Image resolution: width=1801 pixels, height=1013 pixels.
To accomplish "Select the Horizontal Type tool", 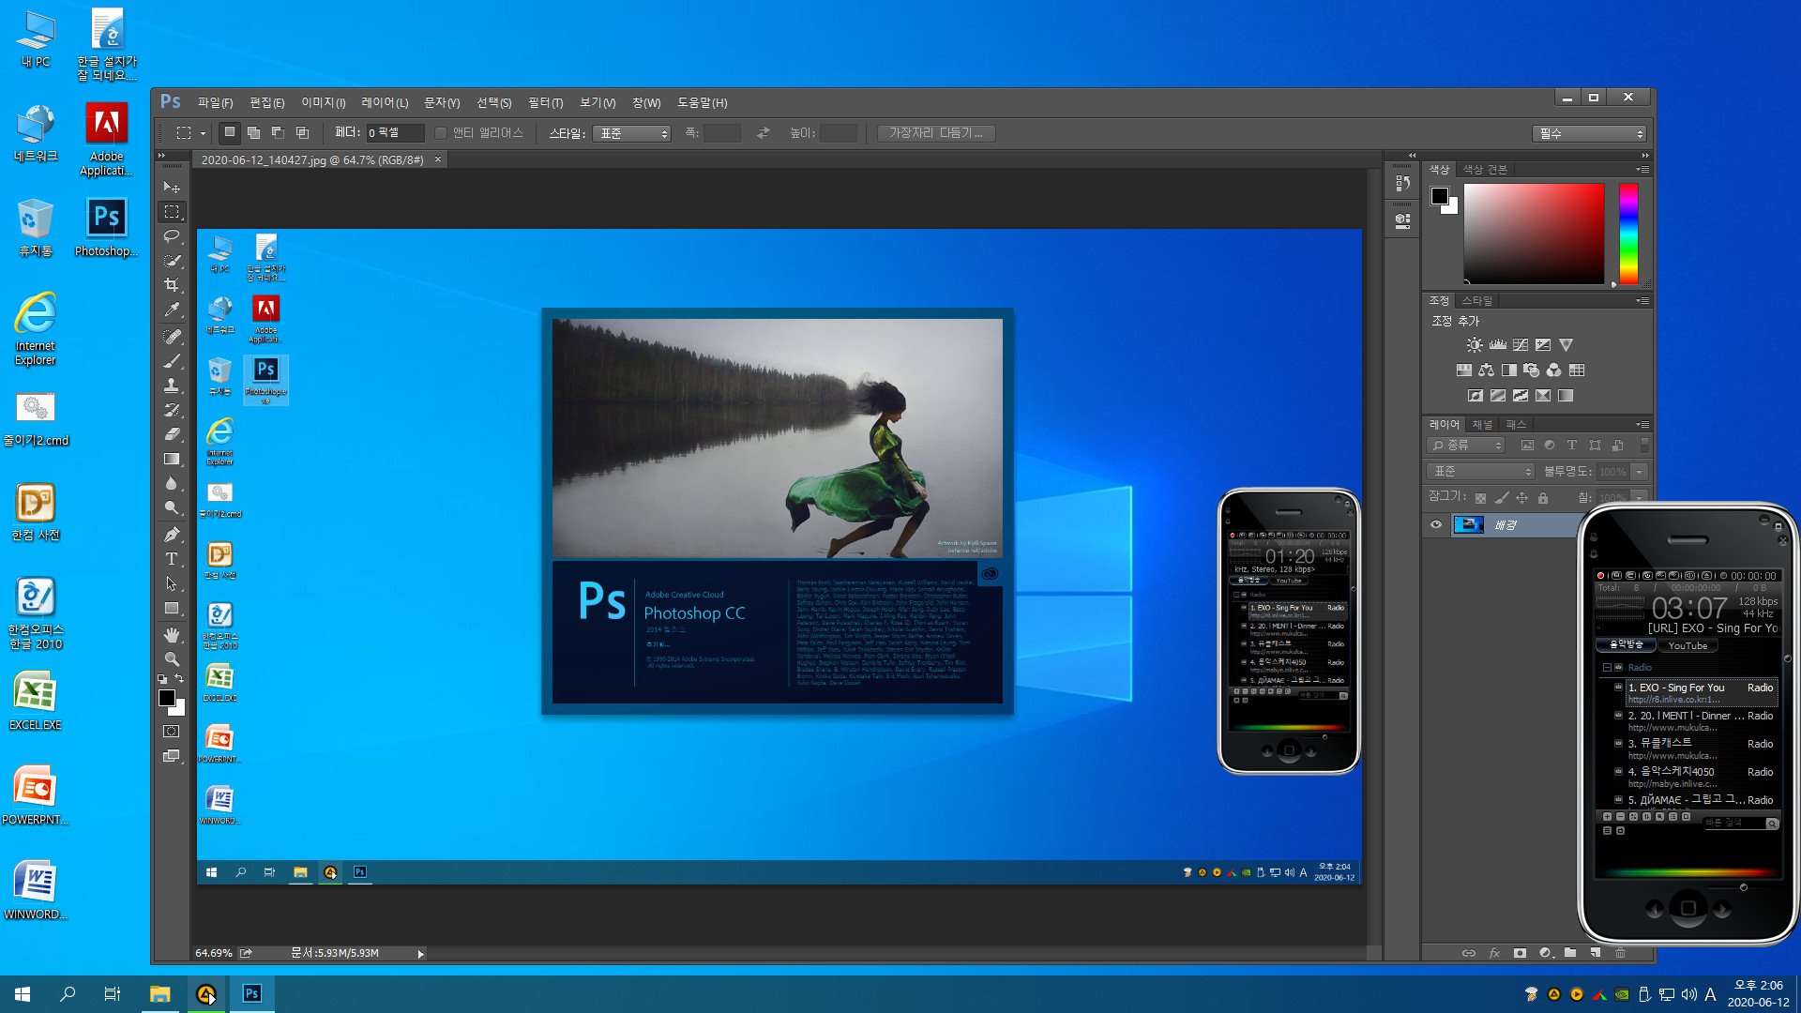I will (172, 559).
